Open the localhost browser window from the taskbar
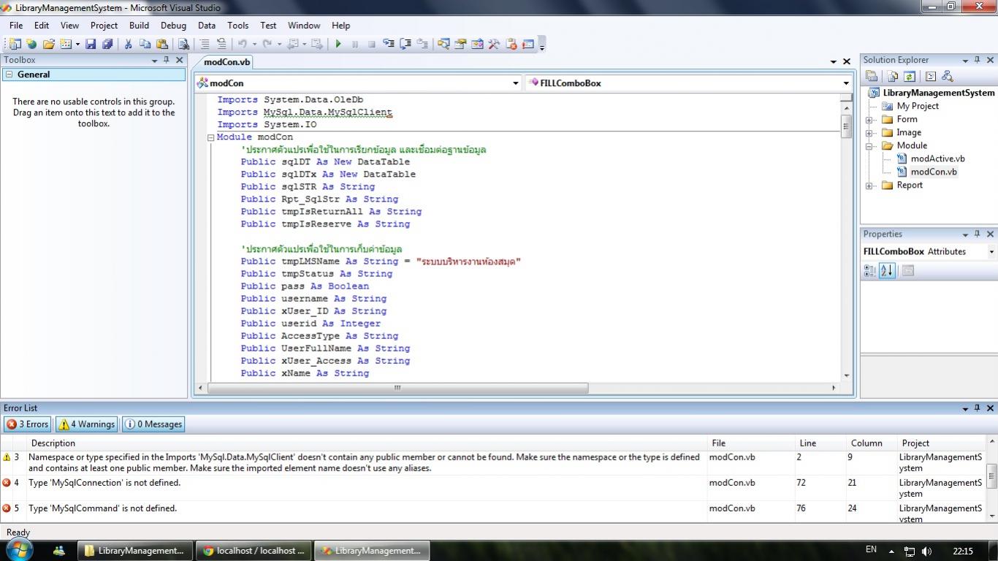The height and width of the screenshot is (561, 998). pos(254,551)
